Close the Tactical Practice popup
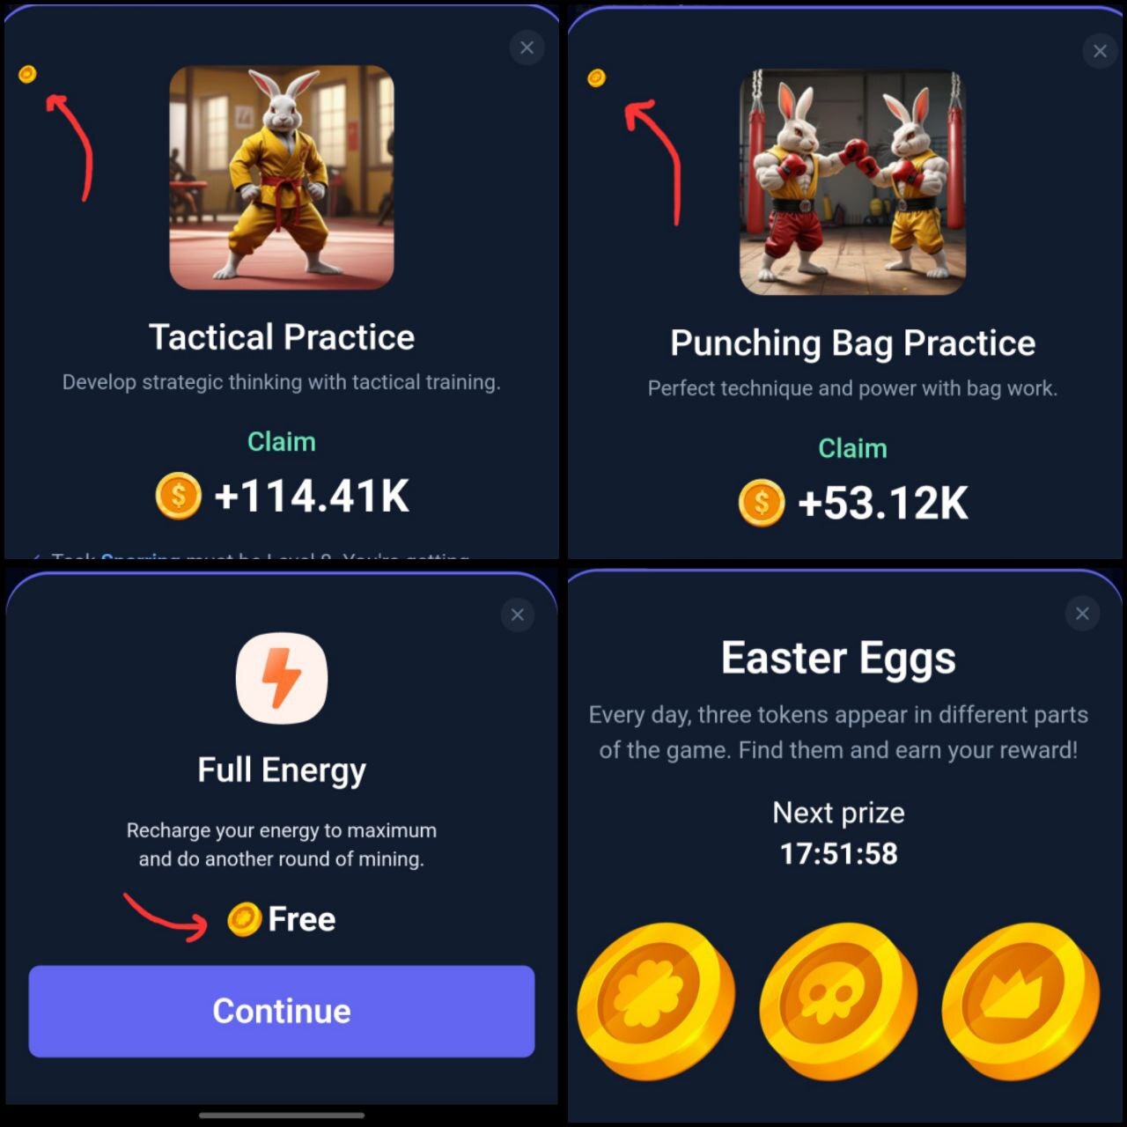Viewport: 1127px width, 1127px height. (527, 48)
